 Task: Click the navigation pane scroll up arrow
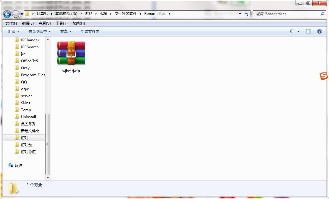point(47,39)
